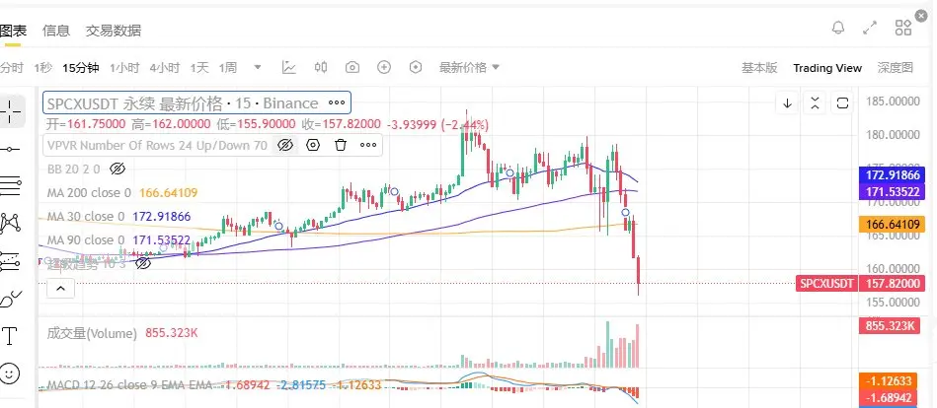Viewport: 937px width, 408px height.
Task: Open the line chart indicators icon
Action: pos(289,67)
